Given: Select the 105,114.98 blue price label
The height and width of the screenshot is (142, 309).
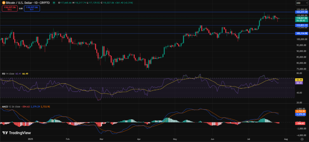Looking at the screenshot, I should (x=301, y=33).
